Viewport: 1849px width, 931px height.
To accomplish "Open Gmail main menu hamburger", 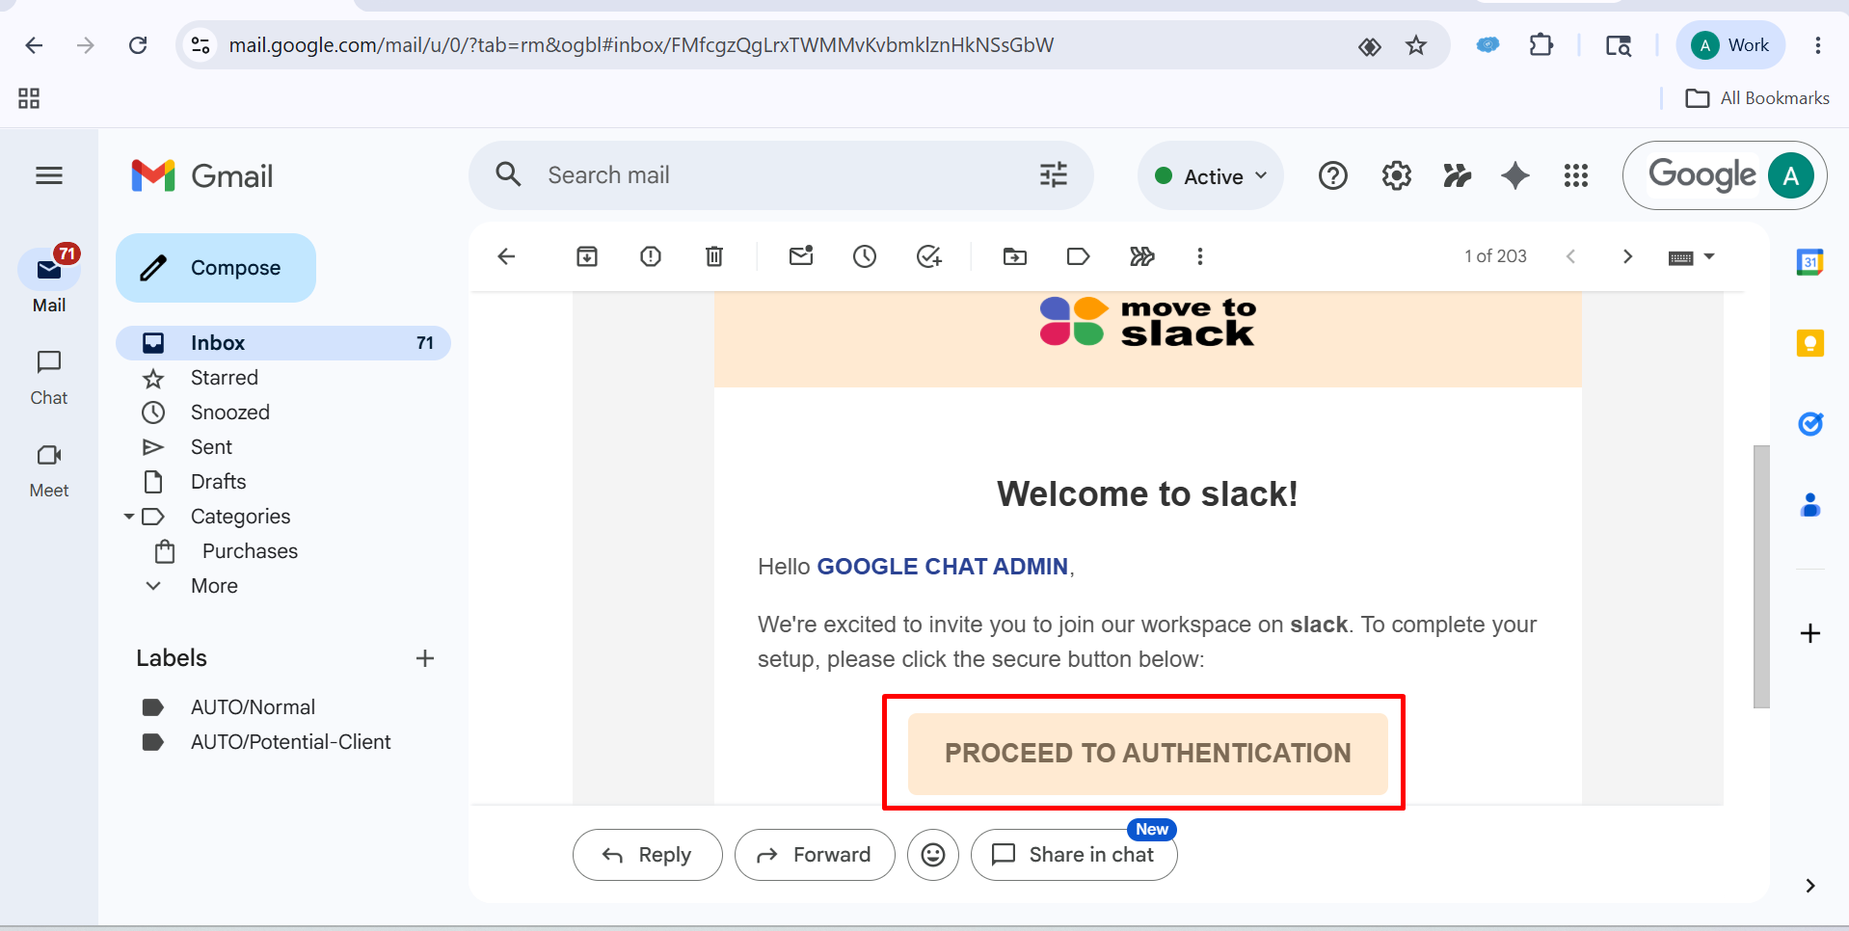I will [x=49, y=175].
